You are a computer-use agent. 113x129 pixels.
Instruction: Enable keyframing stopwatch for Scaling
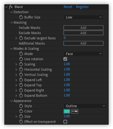21,64
